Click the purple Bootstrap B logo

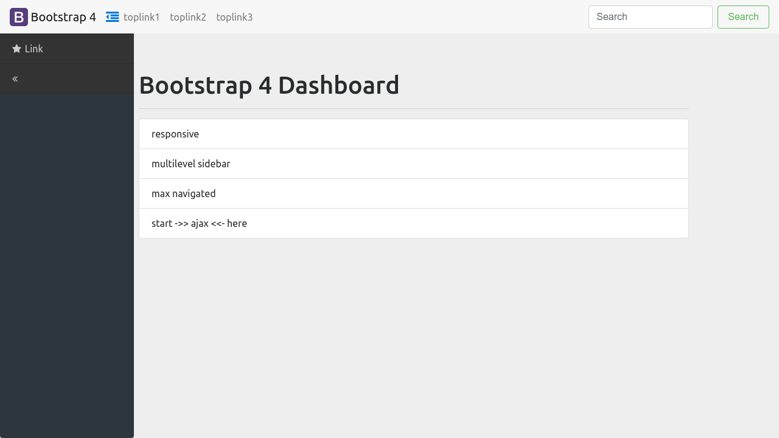pos(19,17)
